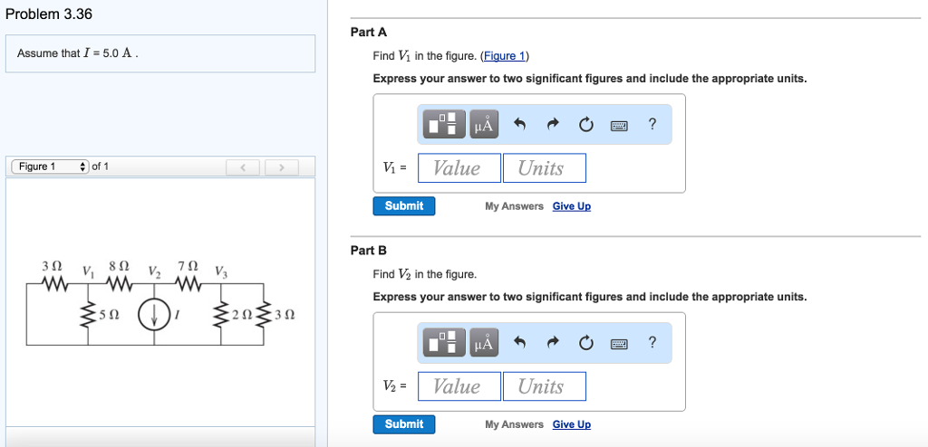Click the V2 Value input field
The width and height of the screenshot is (928, 447).
point(459,386)
